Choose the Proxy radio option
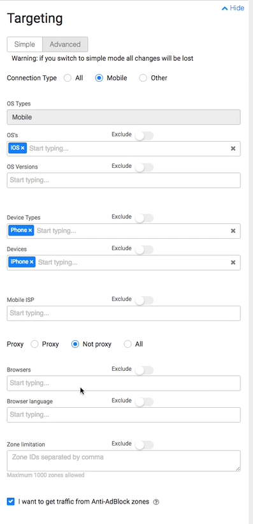This screenshot has height=524, width=253. point(34,344)
